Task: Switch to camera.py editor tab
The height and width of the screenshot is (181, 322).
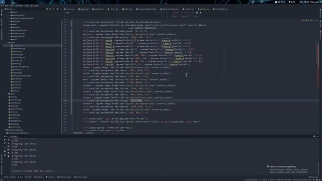Action: click(x=203, y=9)
